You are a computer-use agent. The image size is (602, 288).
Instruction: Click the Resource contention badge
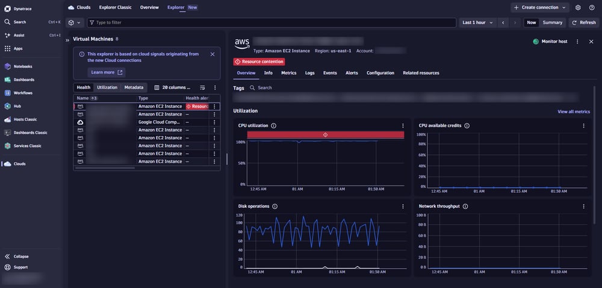(x=259, y=61)
